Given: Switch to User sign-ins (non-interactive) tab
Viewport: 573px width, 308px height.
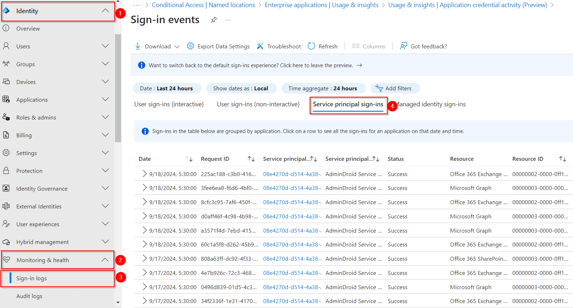Looking at the screenshot, I should (258, 104).
